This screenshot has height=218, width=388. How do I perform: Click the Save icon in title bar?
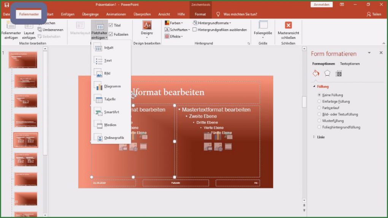coord(7,5)
